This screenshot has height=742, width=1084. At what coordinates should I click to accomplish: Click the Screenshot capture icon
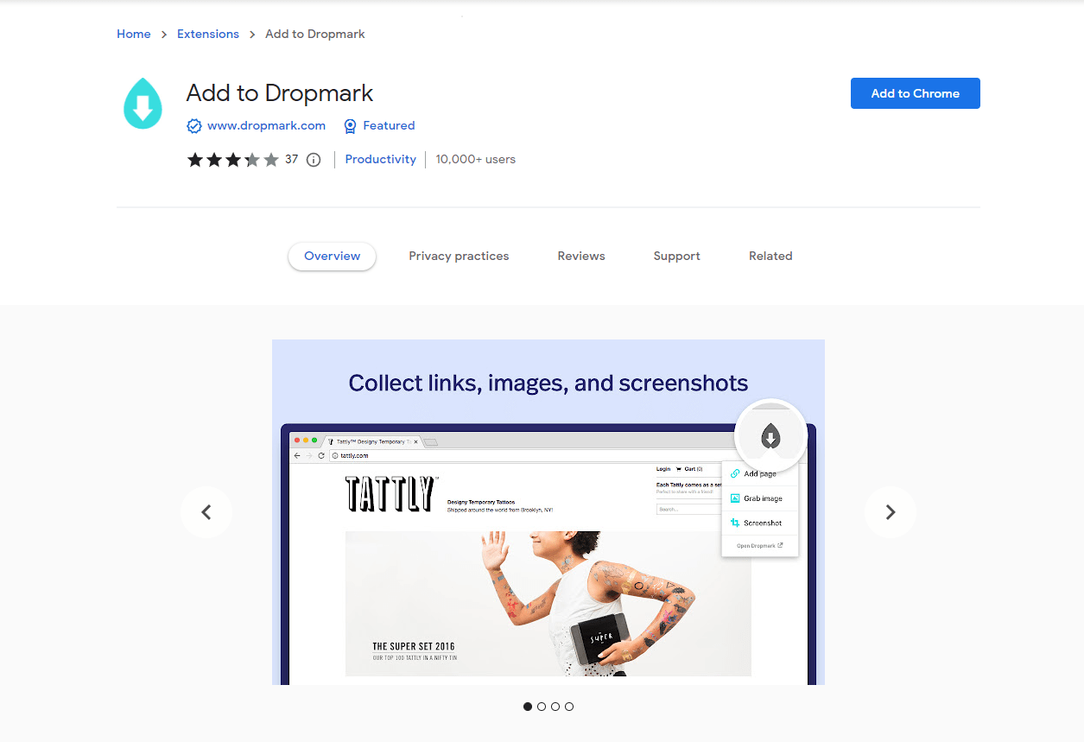735,522
